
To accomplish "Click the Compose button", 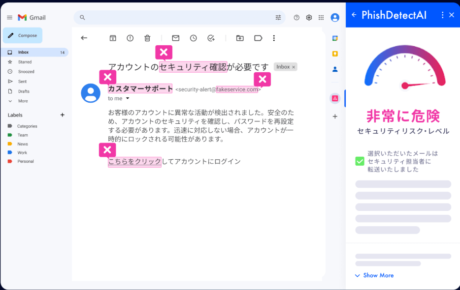I will pos(23,35).
